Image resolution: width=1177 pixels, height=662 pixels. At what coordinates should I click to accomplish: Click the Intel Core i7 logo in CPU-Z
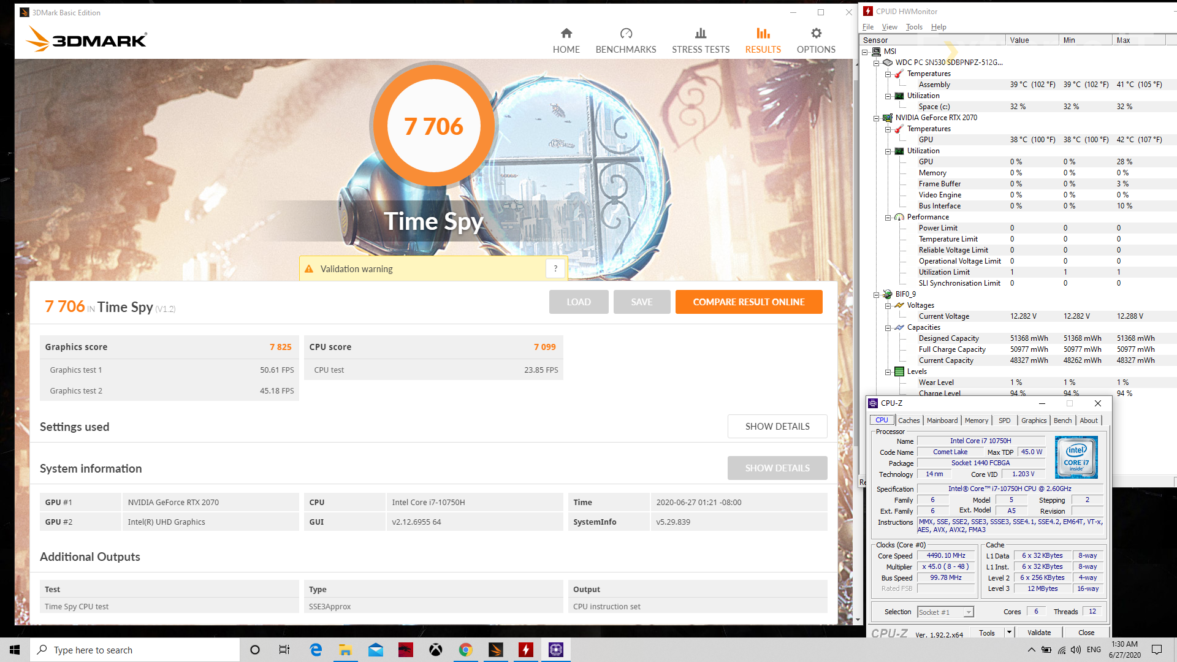[x=1076, y=457]
